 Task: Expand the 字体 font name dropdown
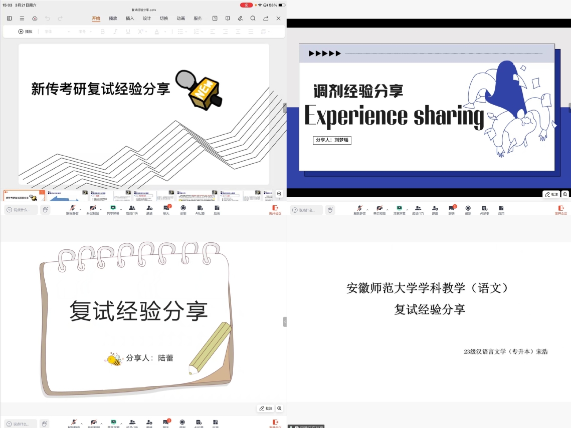coord(57,32)
